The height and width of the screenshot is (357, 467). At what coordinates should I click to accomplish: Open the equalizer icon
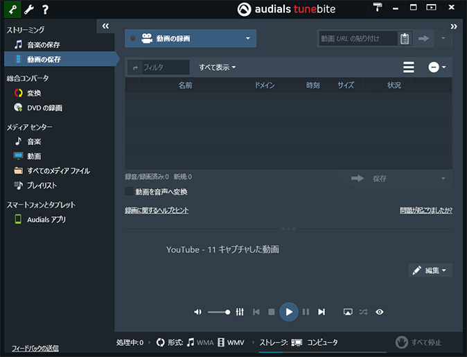click(x=240, y=312)
